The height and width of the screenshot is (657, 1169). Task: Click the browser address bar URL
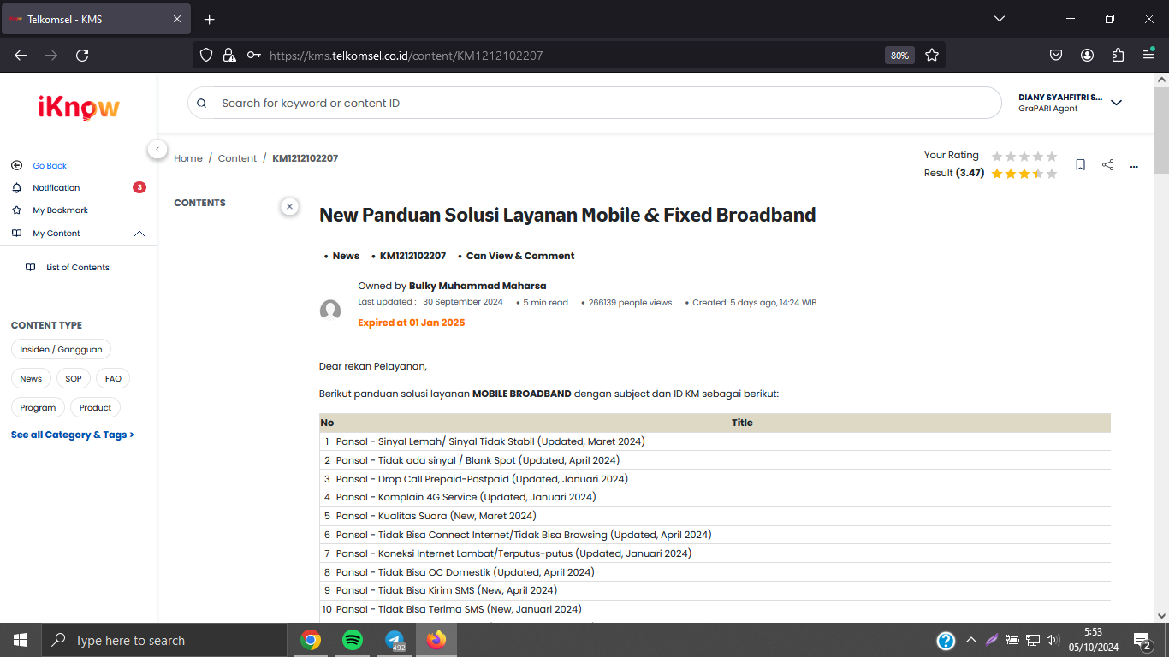click(x=406, y=56)
